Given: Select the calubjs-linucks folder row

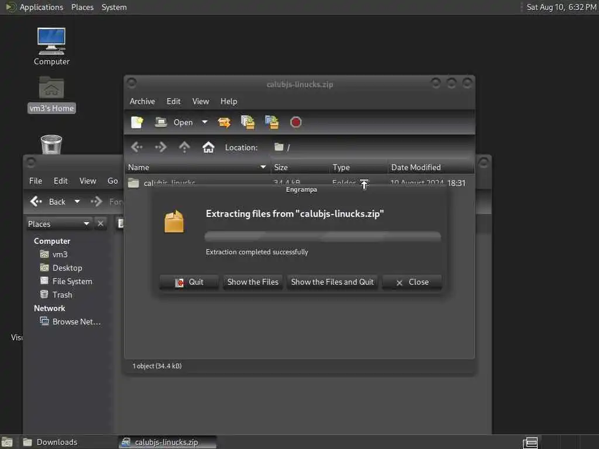Looking at the screenshot, I should click(x=300, y=182).
